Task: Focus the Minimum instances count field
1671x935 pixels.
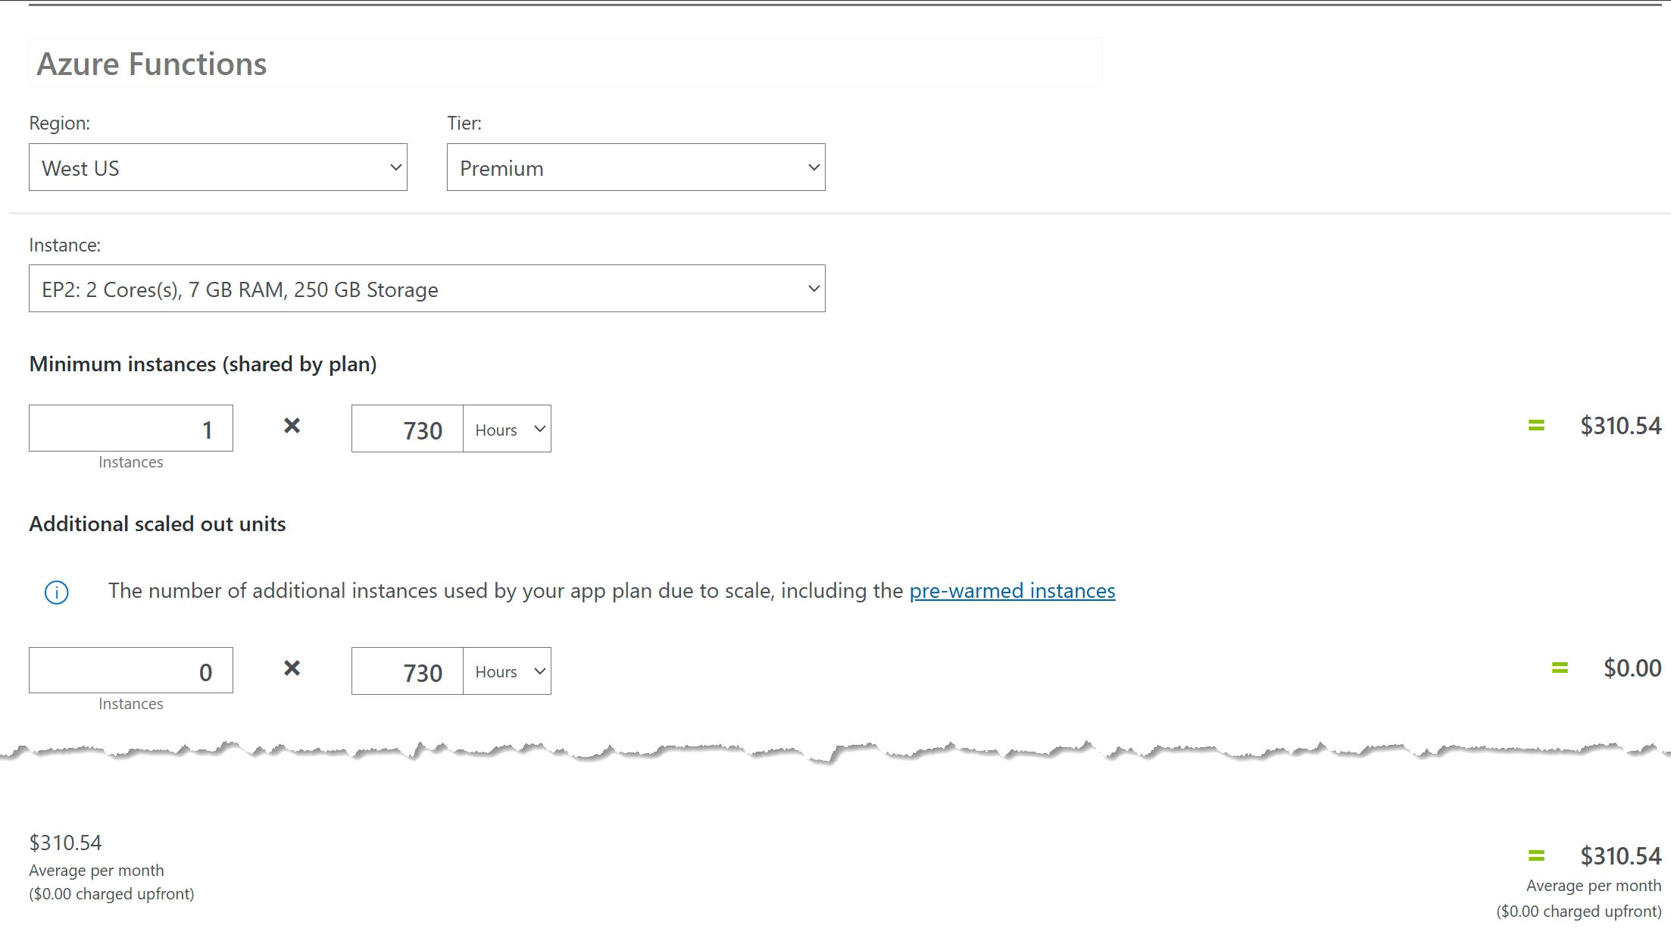Action: [131, 429]
